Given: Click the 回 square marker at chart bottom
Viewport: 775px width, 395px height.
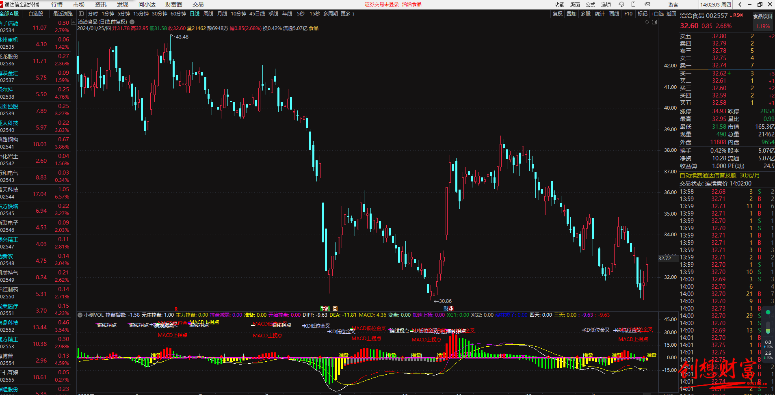Looking at the screenshot, I should pyautogui.click(x=335, y=309).
